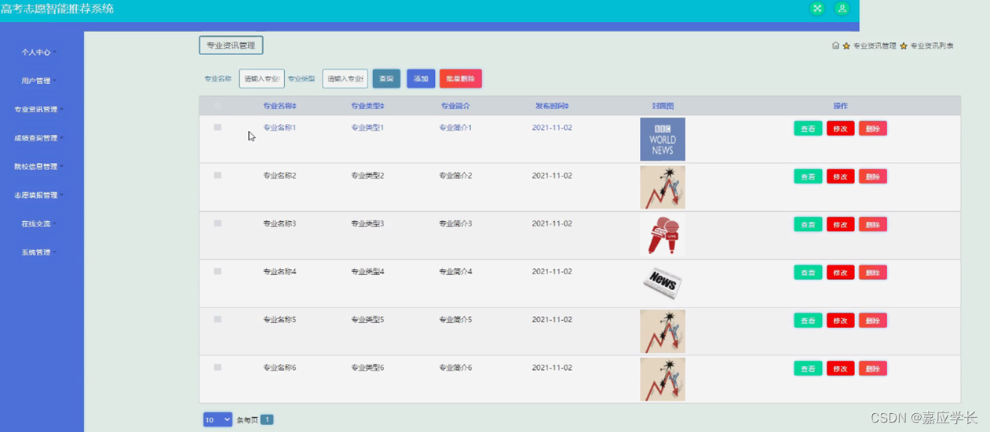
Task: Click 查看 for 专业名称2 row
Action: point(808,176)
